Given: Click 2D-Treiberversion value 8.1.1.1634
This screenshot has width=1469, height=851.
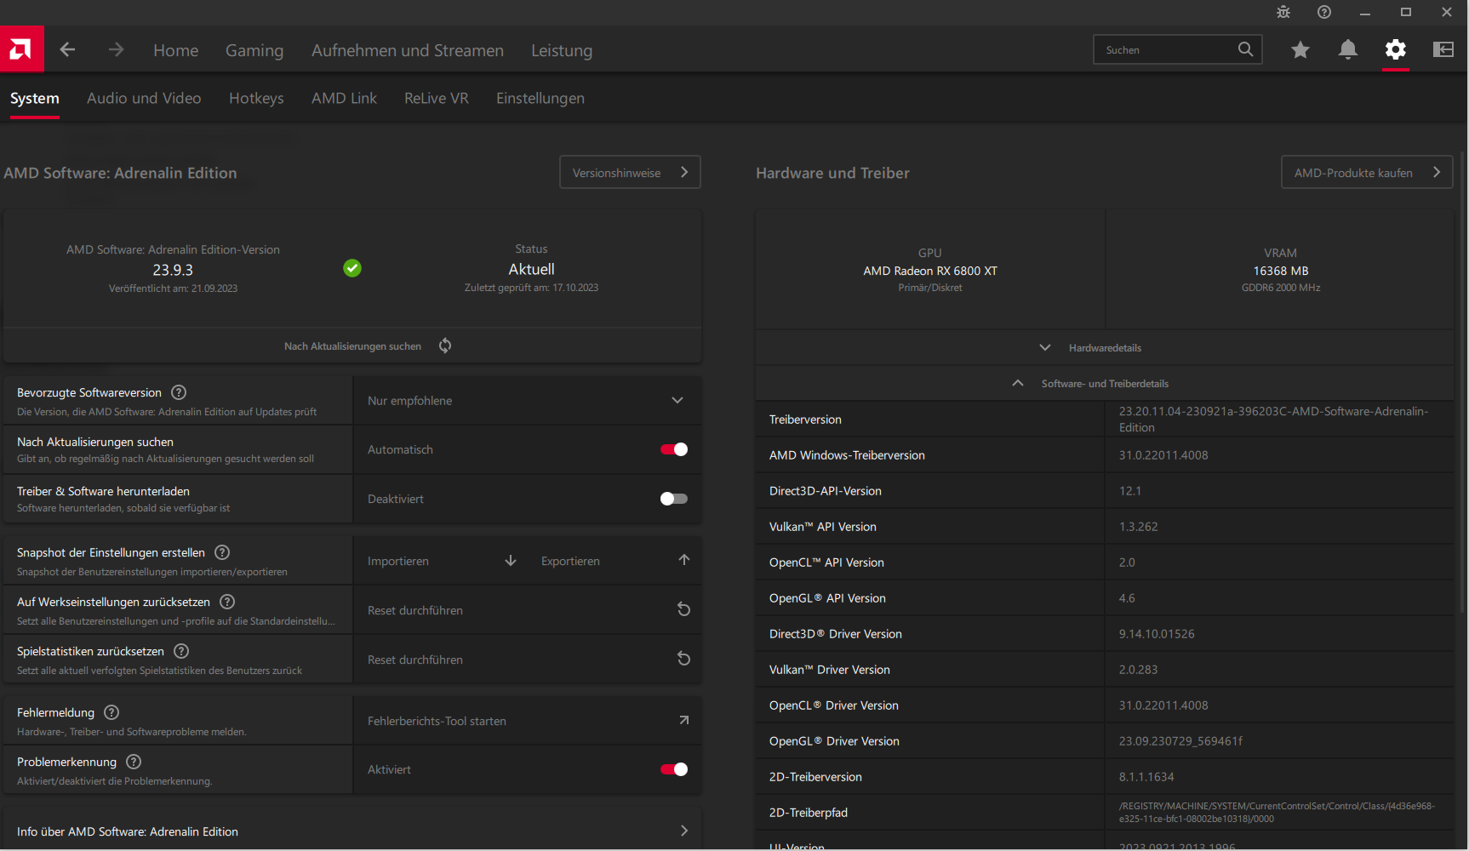Looking at the screenshot, I should pyautogui.click(x=1146, y=777).
